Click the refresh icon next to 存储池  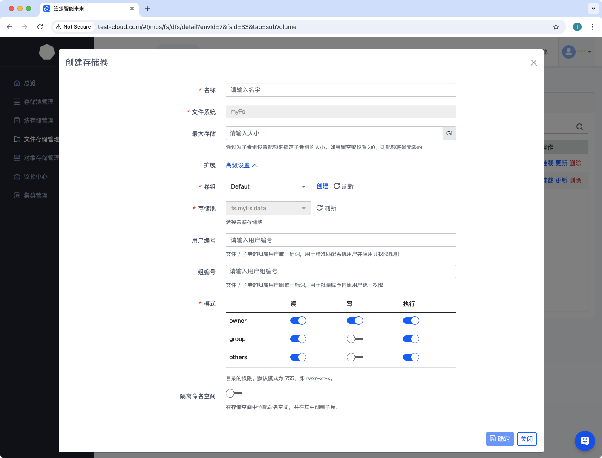point(320,208)
